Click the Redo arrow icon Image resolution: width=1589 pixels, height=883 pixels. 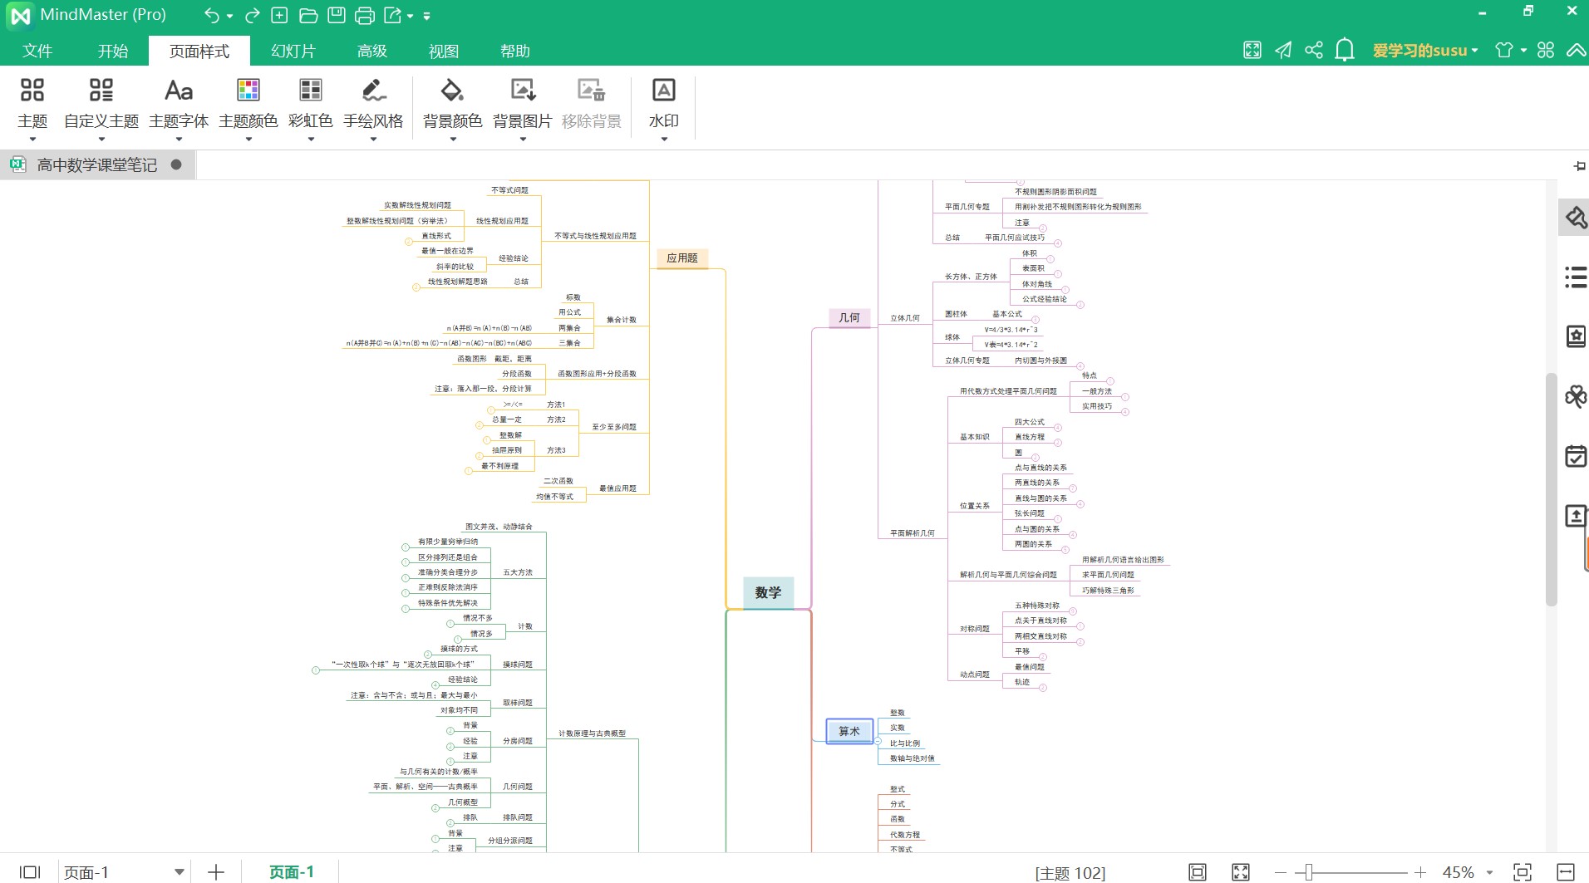click(252, 15)
